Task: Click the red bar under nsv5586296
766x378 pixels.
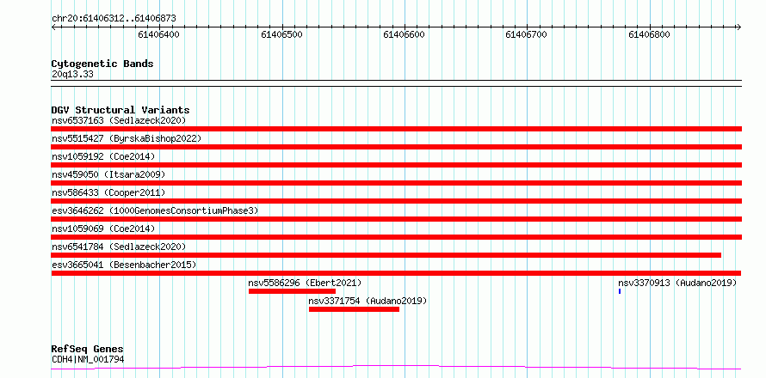Action: click(292, 291)
